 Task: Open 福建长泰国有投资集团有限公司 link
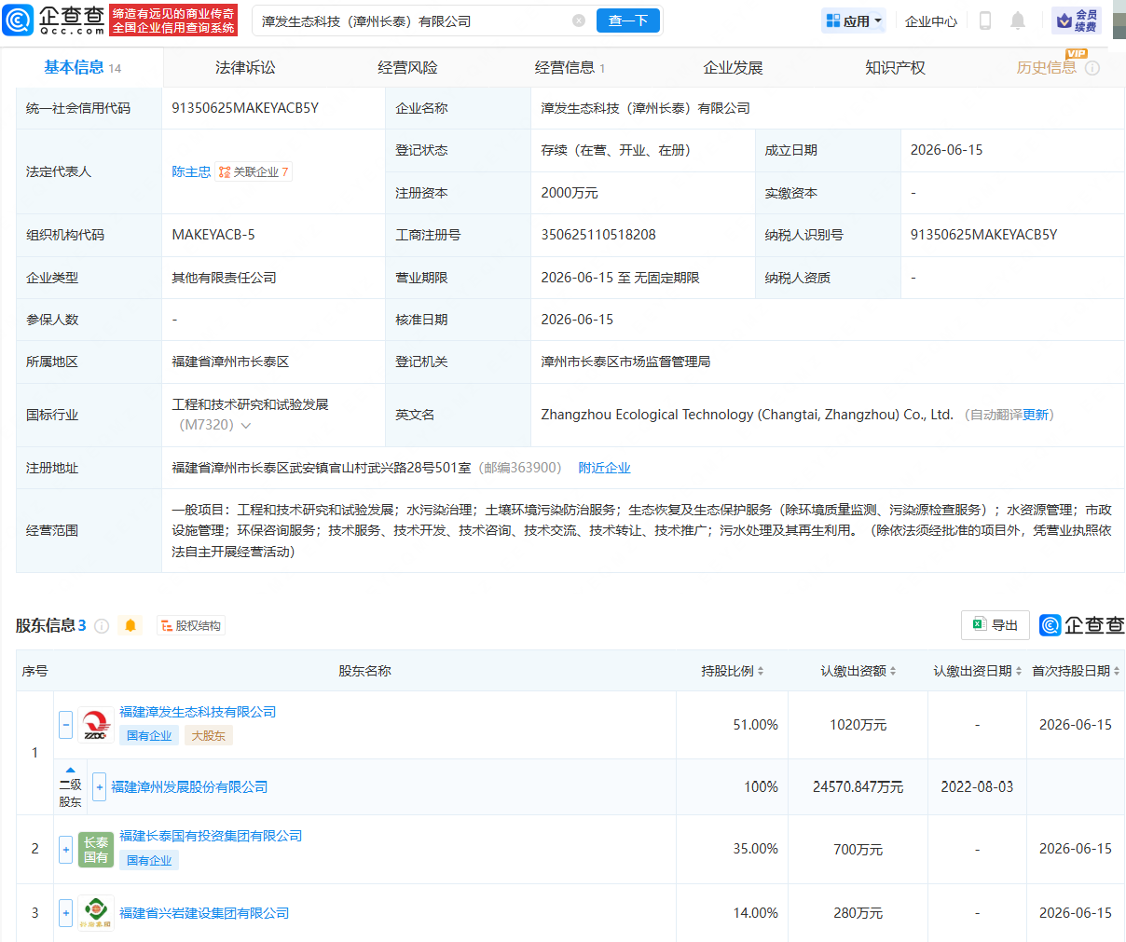211,836
